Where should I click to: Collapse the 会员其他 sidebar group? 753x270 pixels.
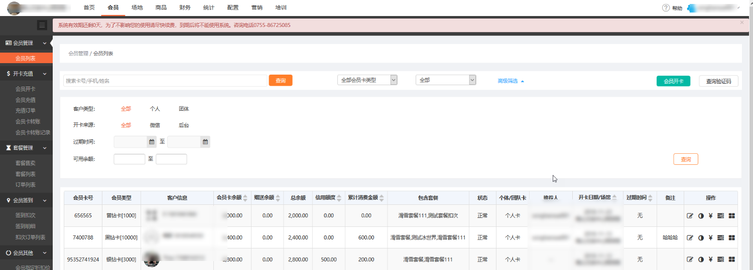[26, 253]
